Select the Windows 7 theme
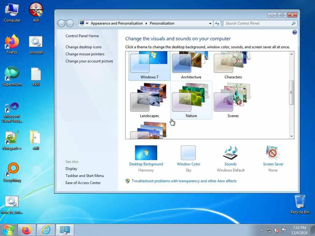This screenshot has height=236, width=315. [149, 66]
